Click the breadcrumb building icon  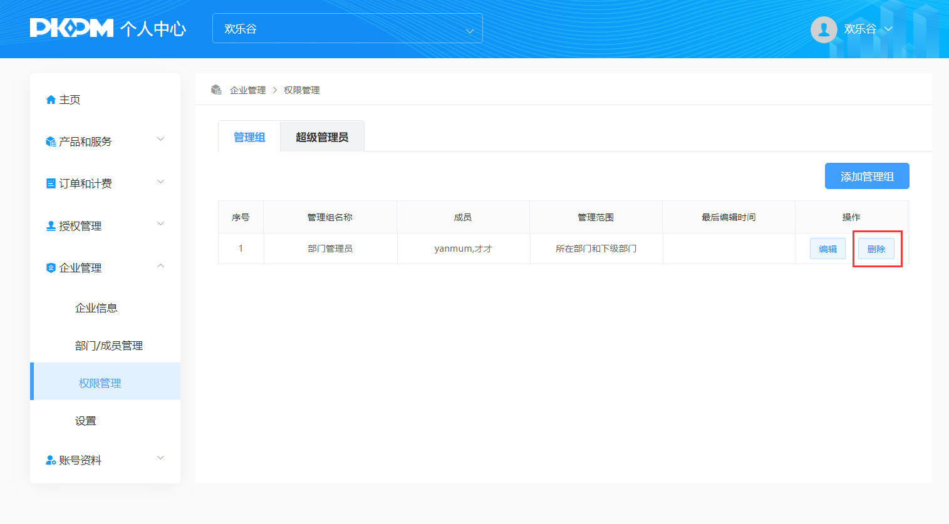click(217, 90)
